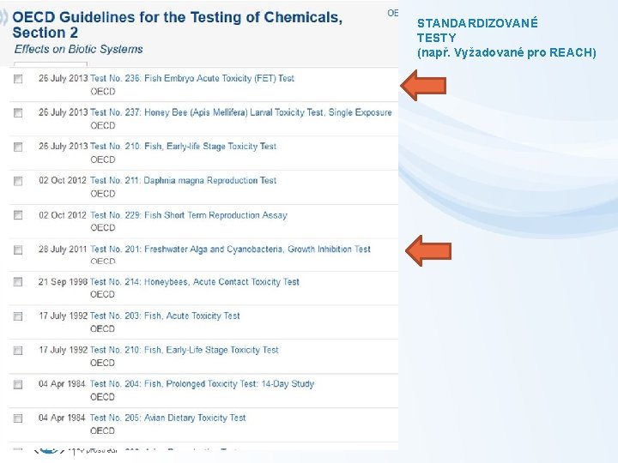Toggle the Fish Short Term Reproduction Assay checkbox
This screenshot has width=618, height=463.
click(x=18, y=215)
